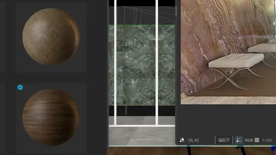Click the blue axis handle at bottom right
Screen dimensions: 276x155
[273, 149]
